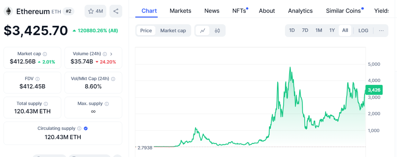
Task: Open the chart more options menu
Action: coord(381,30)
